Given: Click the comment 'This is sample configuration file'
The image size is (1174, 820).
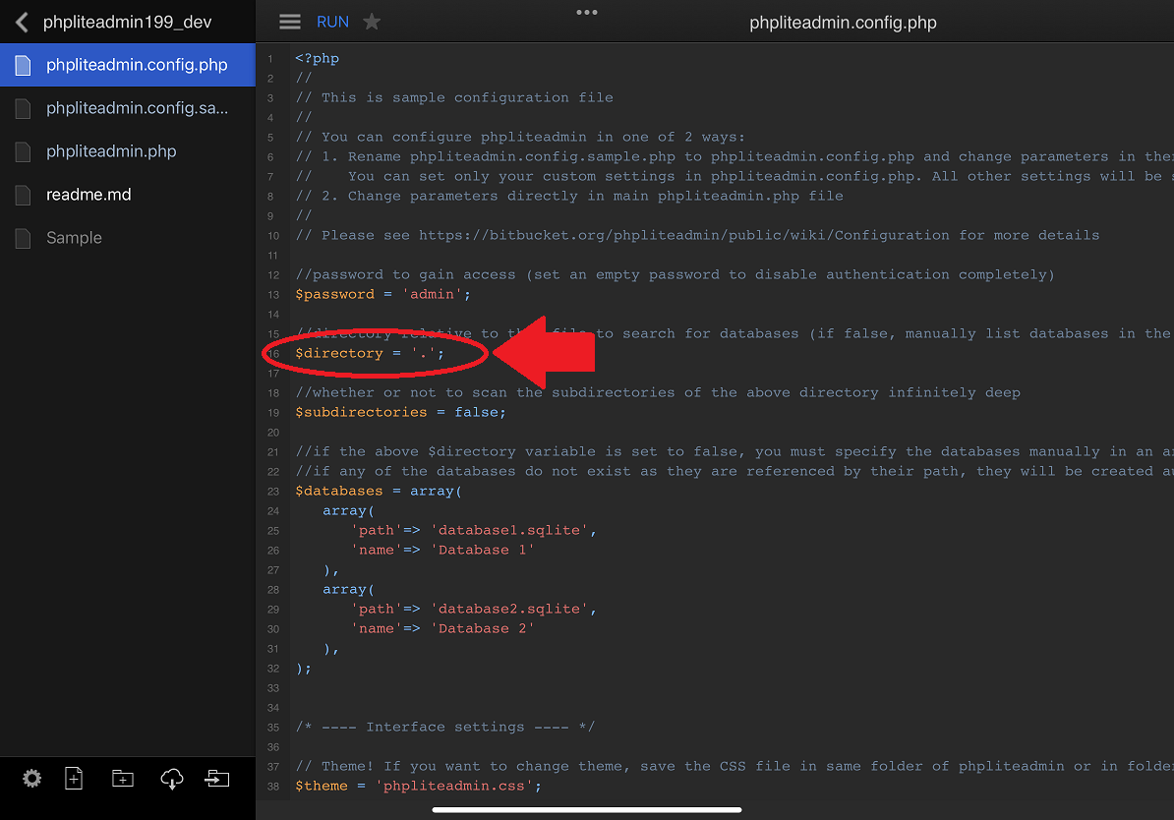Looking at the screenshot, I should tap(454, 97).
